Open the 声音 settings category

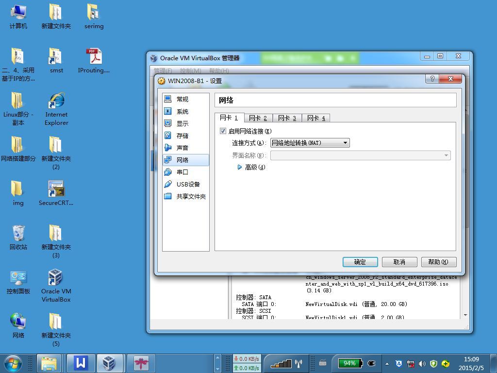(x=186, y=148)
